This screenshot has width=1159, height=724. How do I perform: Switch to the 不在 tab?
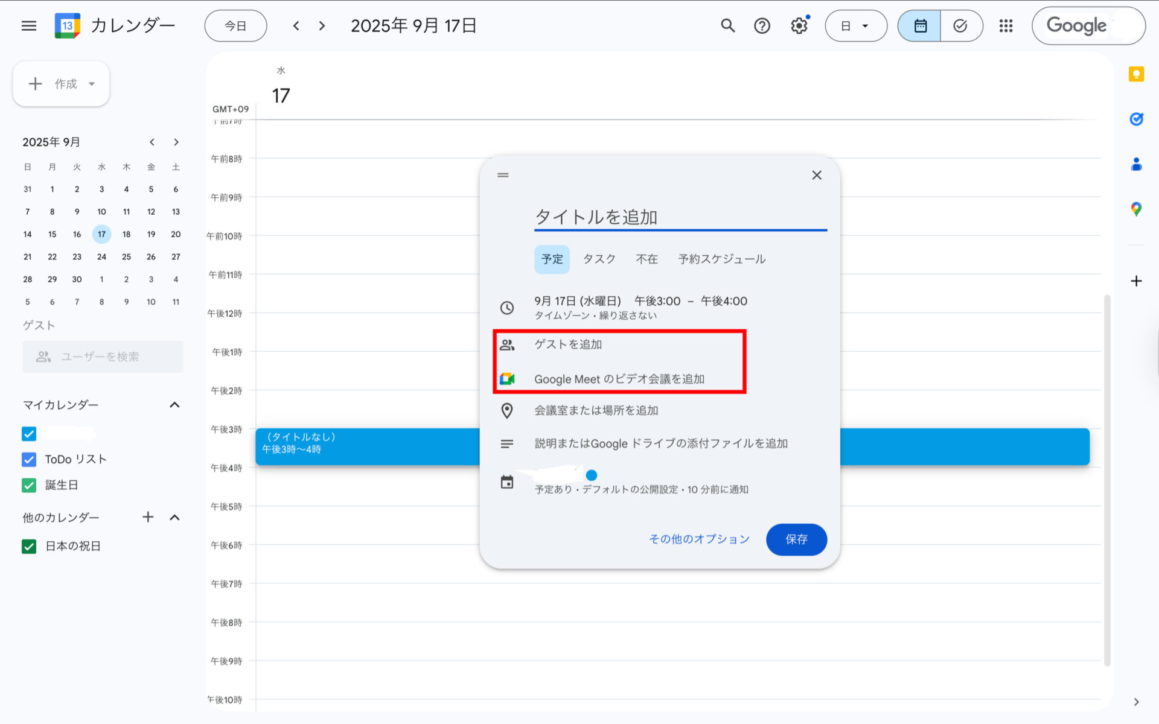646,259
